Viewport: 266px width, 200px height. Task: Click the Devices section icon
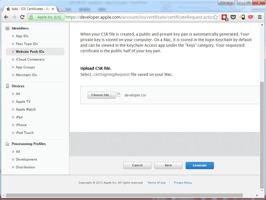click(7, 86)
